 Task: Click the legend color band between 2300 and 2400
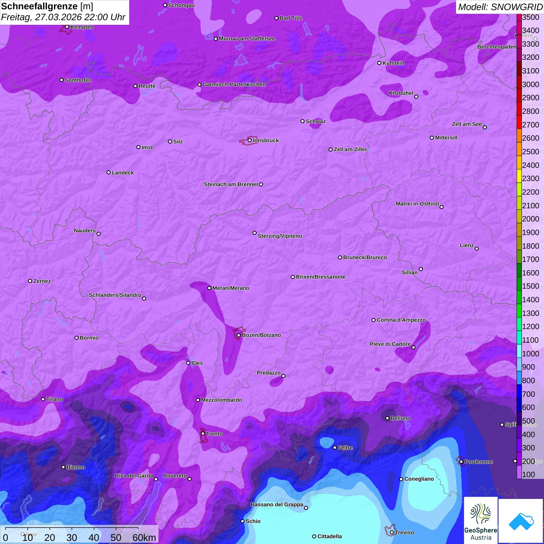point(519,176)
